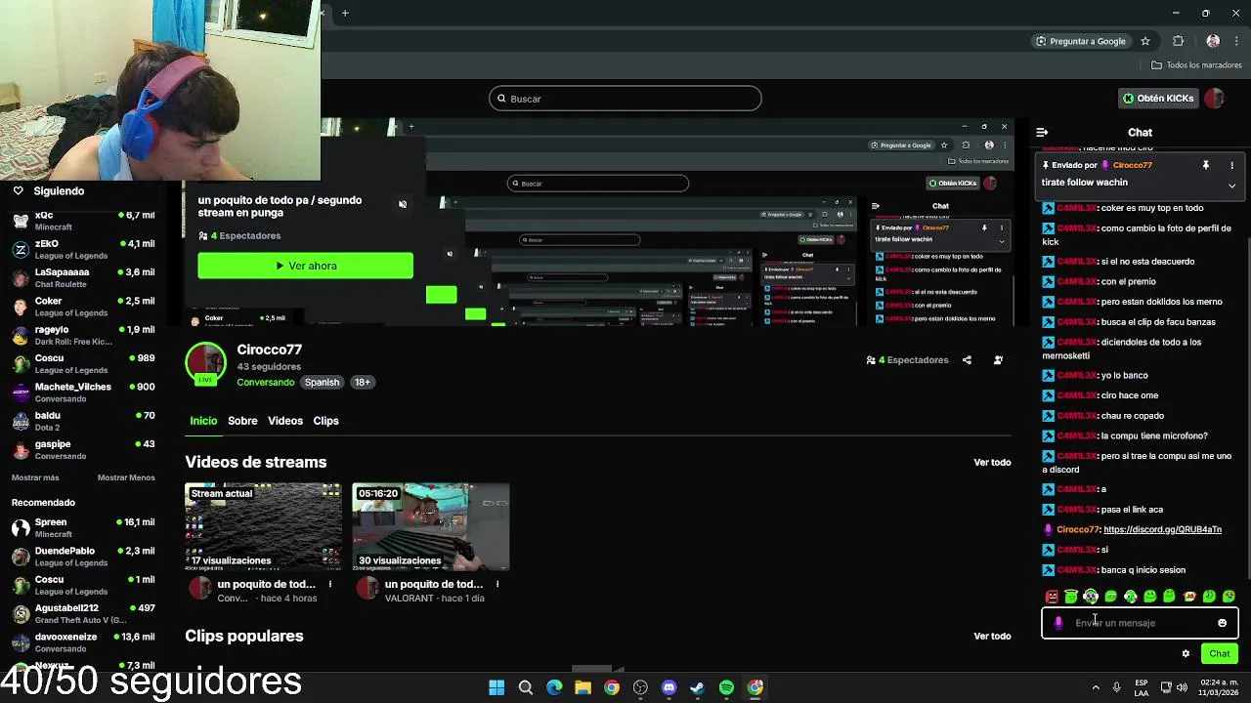Expand the pinned message 'tirate follow wachin'
This screenshot has width=1251, height=703.
point(1231,186)
